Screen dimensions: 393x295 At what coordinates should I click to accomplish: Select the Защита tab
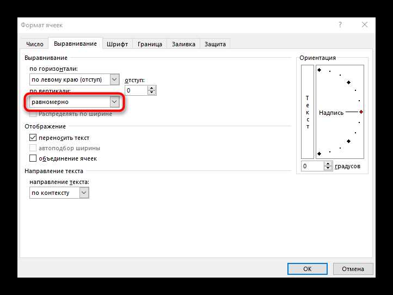coord(215,44)
